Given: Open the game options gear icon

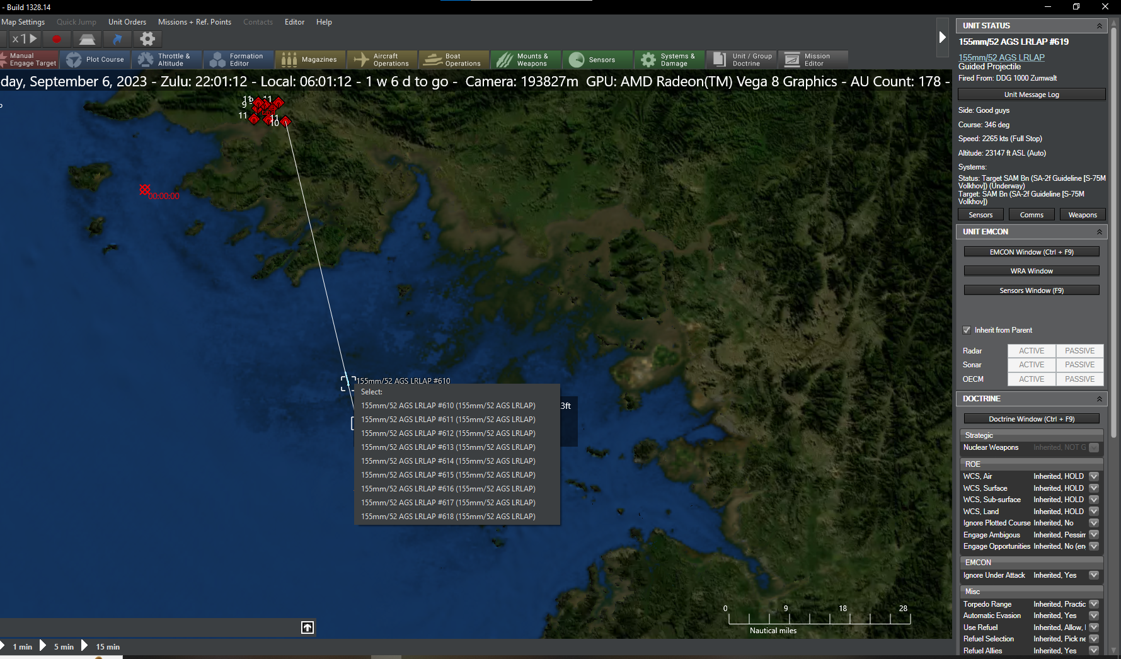Looking at the screenshot, I should tap(147, 39).
